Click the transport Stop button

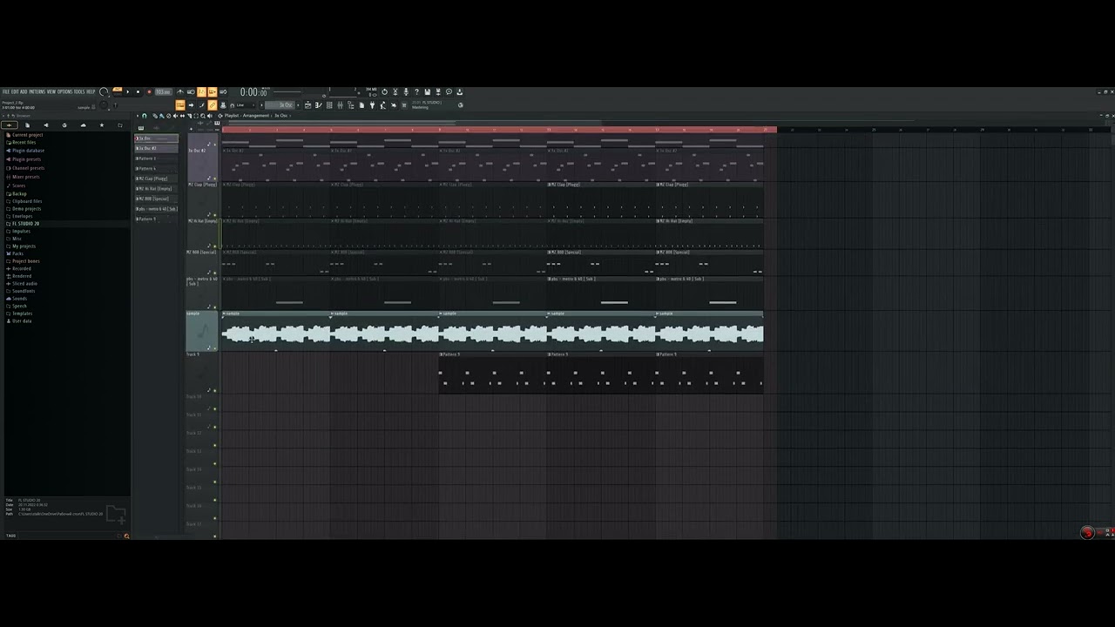[139, 91]
